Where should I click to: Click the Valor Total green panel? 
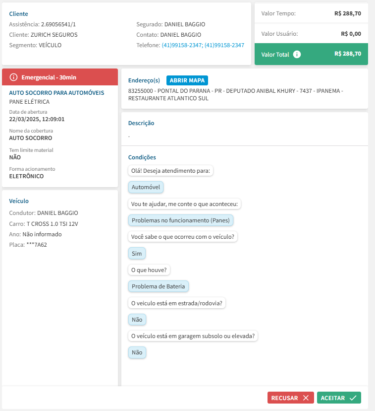point(311,54)
